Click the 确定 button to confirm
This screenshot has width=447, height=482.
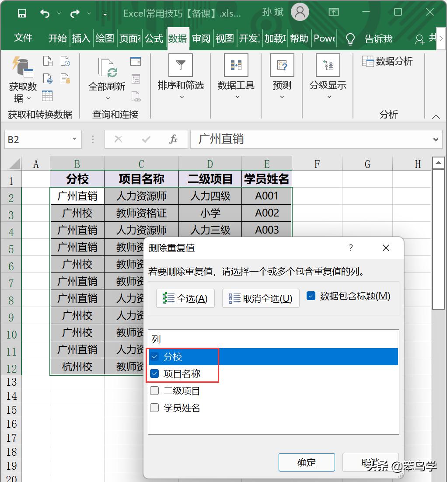coord(307,462)
